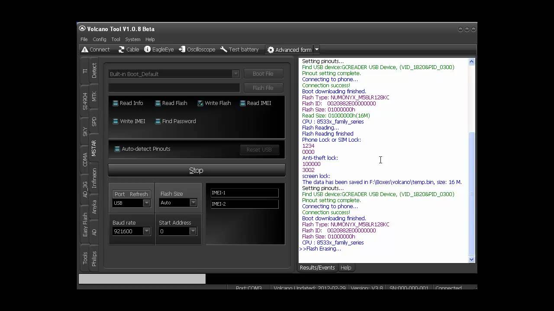
Task: Open the Port USB dropdown
Action: (146, 203)
